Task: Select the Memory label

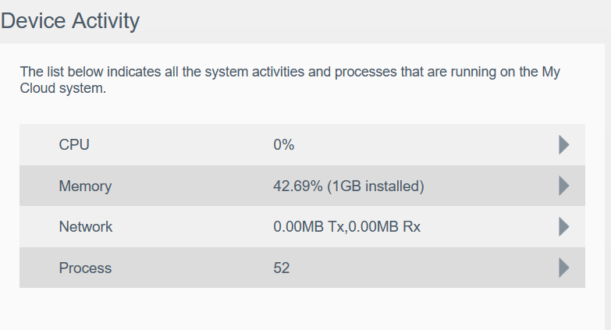Action: (x=85, y=186)
